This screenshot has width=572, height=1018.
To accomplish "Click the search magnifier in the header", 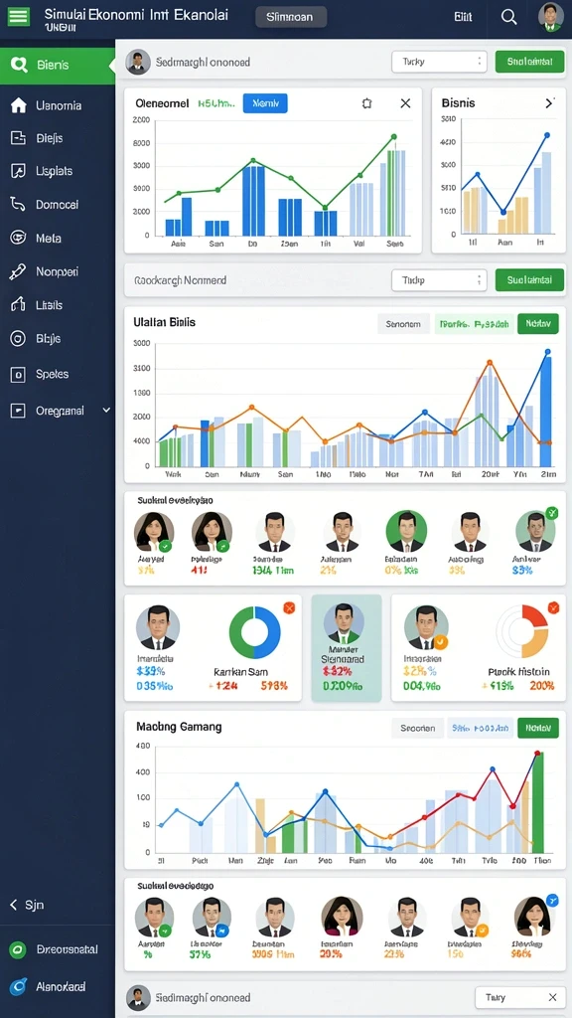I will point(509,18).
